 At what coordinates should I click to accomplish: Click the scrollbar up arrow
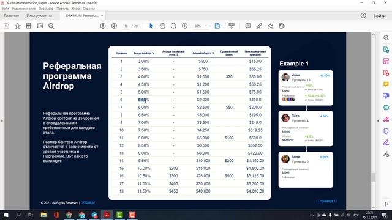click(x=374, y=34)
